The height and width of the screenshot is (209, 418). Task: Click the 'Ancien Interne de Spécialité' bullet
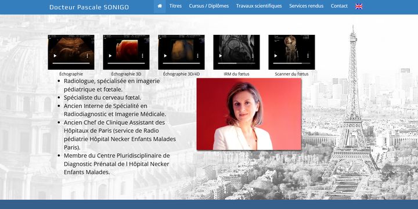(115, 110)
